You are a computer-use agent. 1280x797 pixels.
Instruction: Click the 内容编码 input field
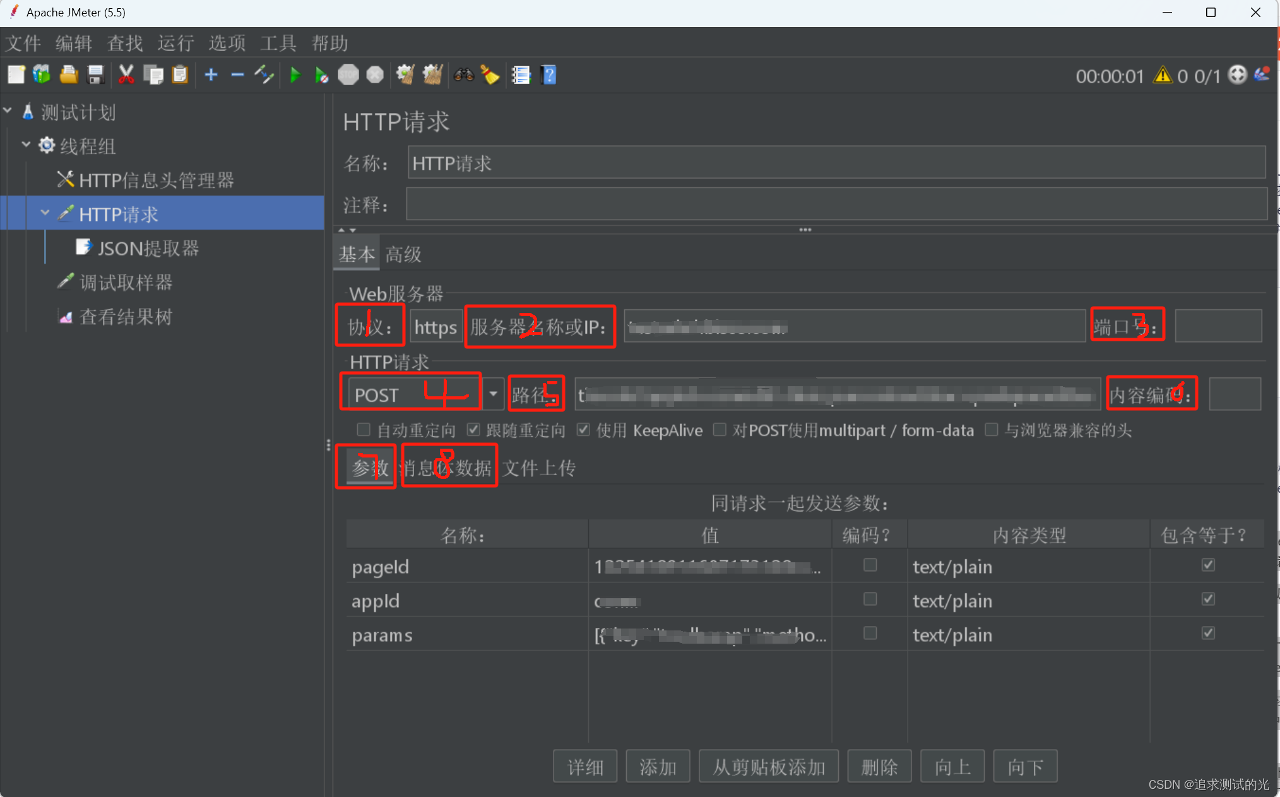(1235, 394)
